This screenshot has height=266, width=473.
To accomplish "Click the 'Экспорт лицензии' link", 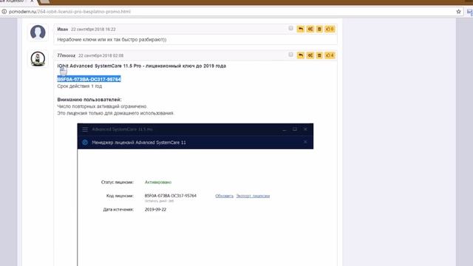I will [253, 196].
